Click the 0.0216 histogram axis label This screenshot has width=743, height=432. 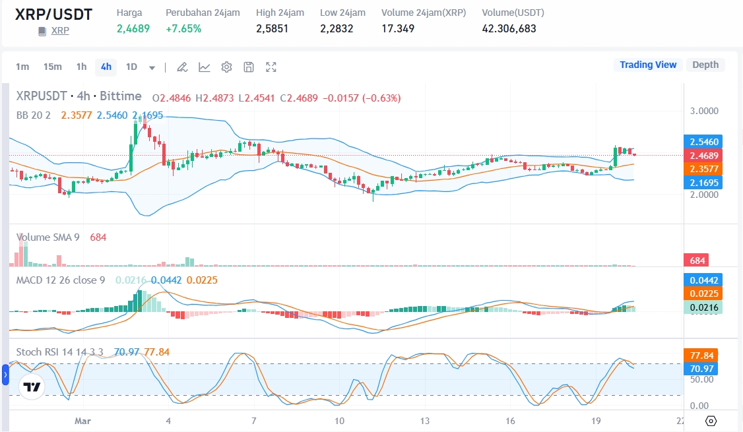703,307
